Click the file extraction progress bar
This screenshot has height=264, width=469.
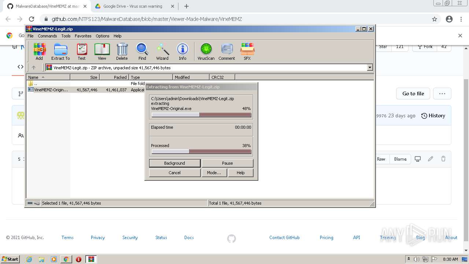(202, 115)
